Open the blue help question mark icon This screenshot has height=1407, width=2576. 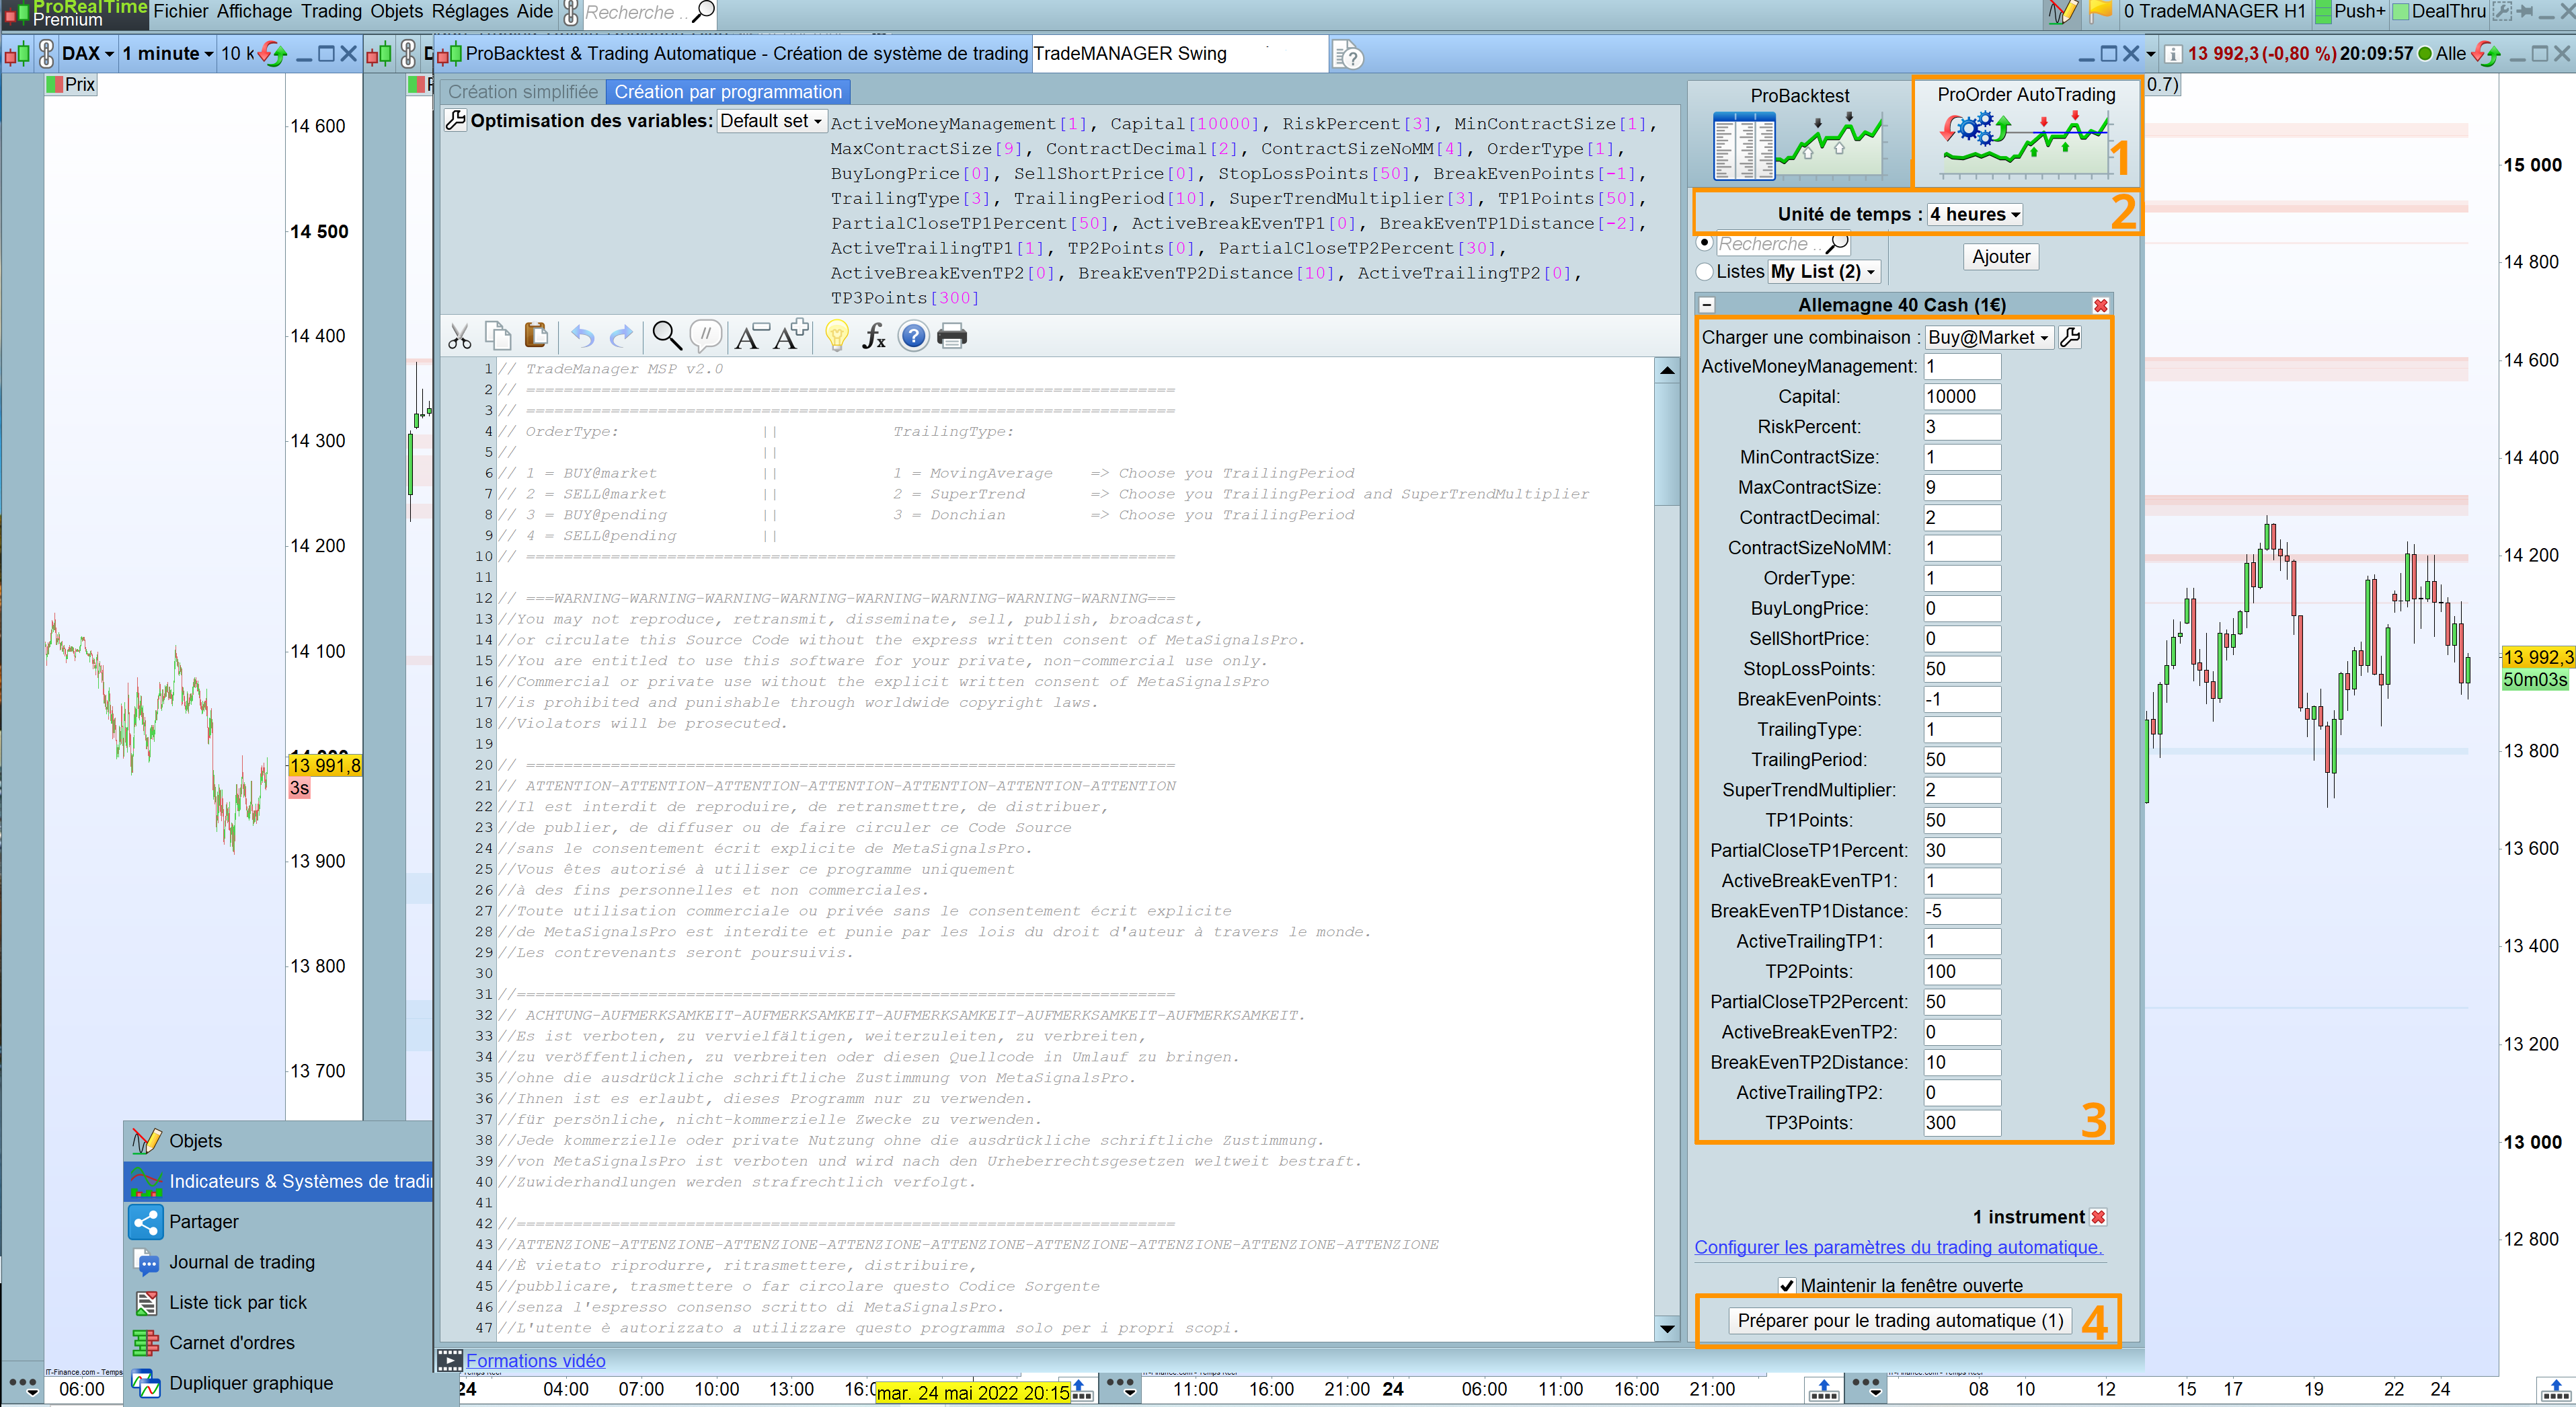pos(913,336)
